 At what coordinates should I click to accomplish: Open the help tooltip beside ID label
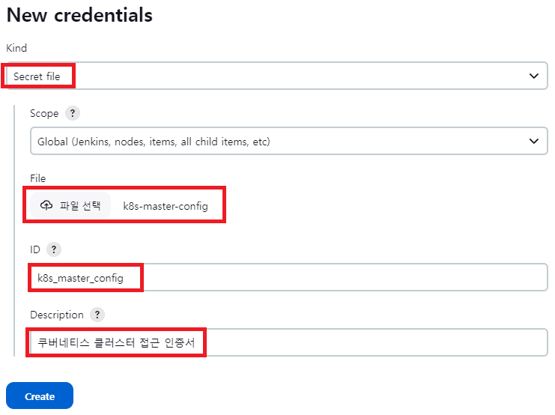click(x=54, y=249)
